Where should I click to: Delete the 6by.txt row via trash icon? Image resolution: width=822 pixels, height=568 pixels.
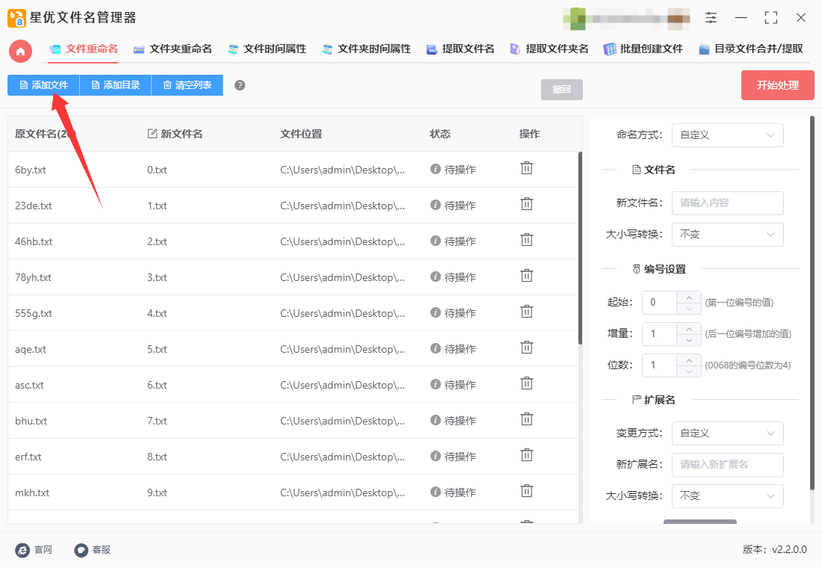pos(526,168)
